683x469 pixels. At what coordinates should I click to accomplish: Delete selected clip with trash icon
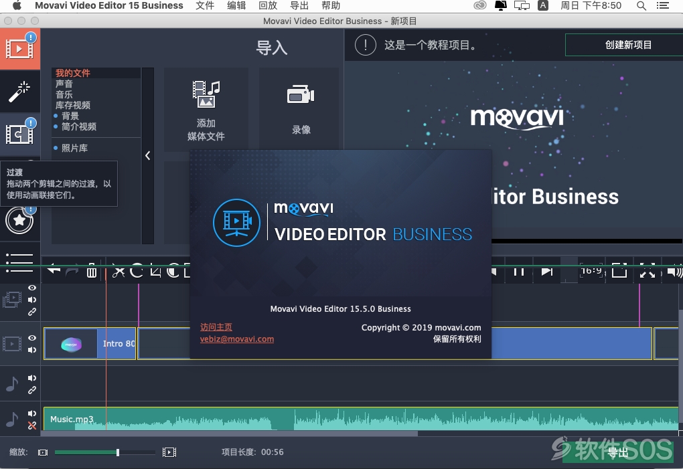coord(92,270)
